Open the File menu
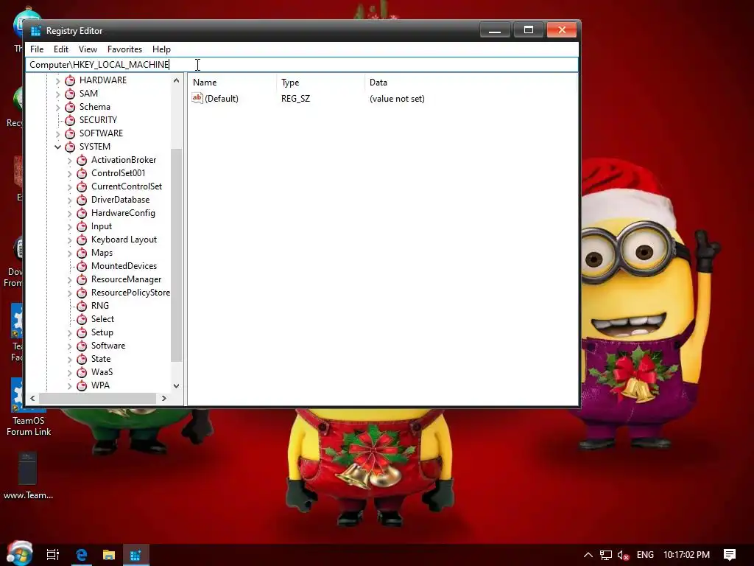This screenshot has width=754, height=566. tap(37, 49)
